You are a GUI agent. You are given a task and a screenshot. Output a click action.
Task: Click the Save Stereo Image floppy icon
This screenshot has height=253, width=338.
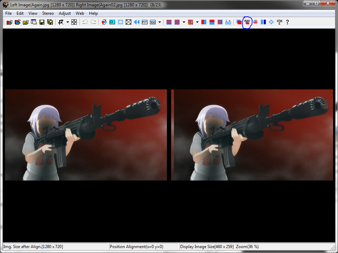point(42,22)
